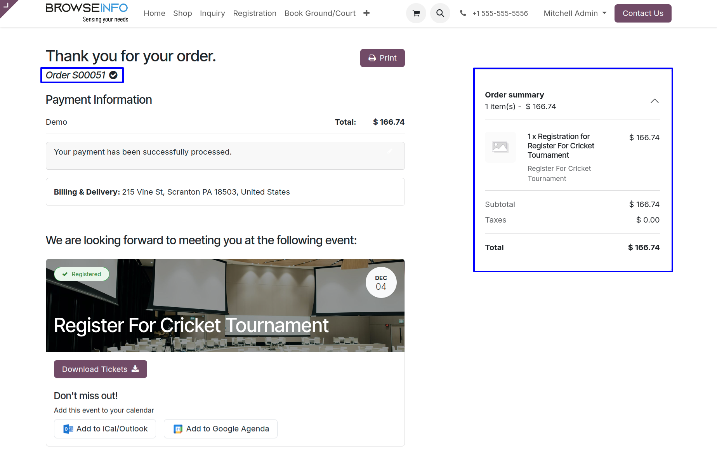Add event to iCal/Outlook
Viewport: 717px width, 470px height.
[x=105, y=429]
